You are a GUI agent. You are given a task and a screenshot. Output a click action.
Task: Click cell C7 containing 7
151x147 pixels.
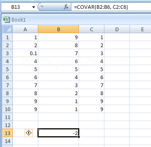pos(92,85)
